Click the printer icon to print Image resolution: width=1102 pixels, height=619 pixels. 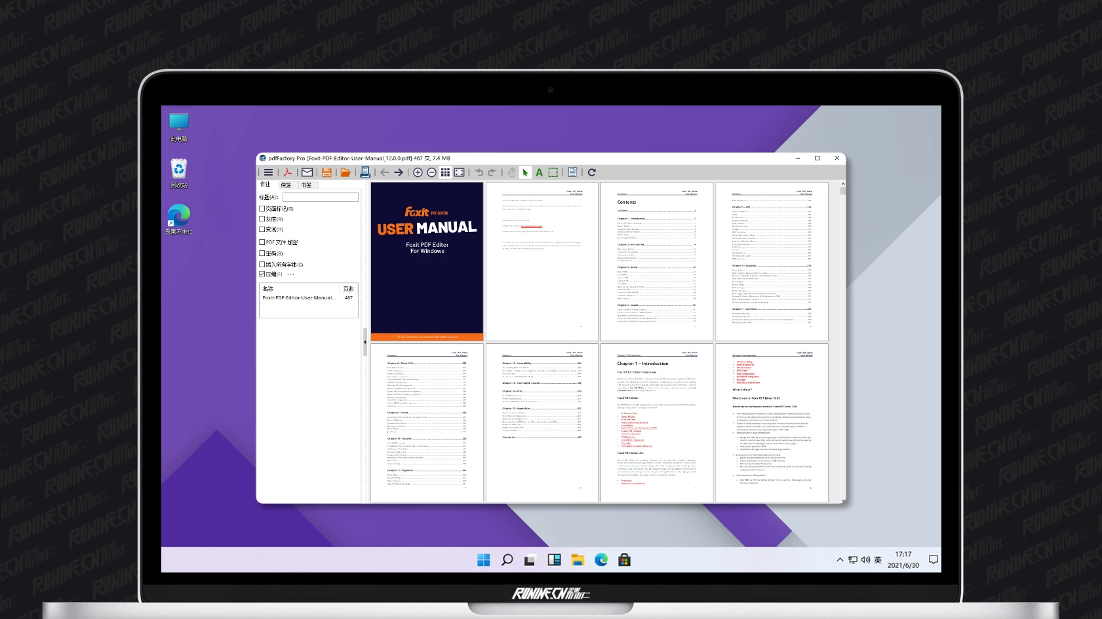(365, 172)
